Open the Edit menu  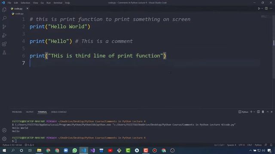[x=16, y=3]
